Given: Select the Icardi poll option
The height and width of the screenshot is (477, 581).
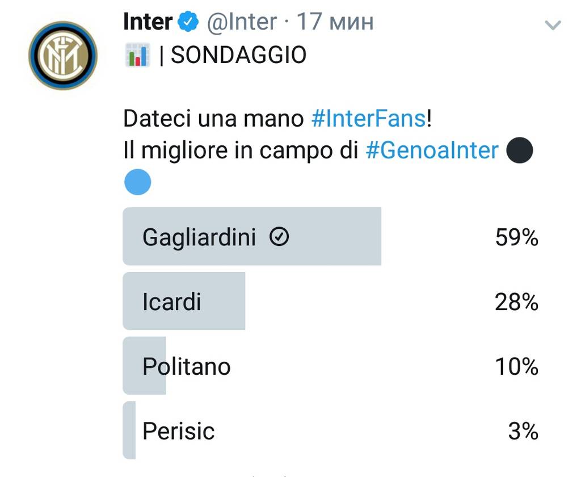Looking at the screenshot, I should click(331, 301).
